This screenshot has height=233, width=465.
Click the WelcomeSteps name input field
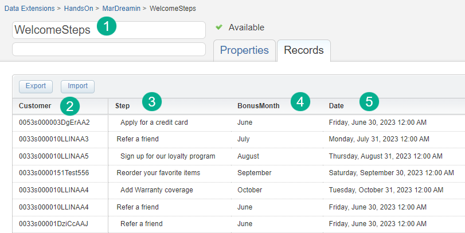pyautogui.click(x=108, y=30)
